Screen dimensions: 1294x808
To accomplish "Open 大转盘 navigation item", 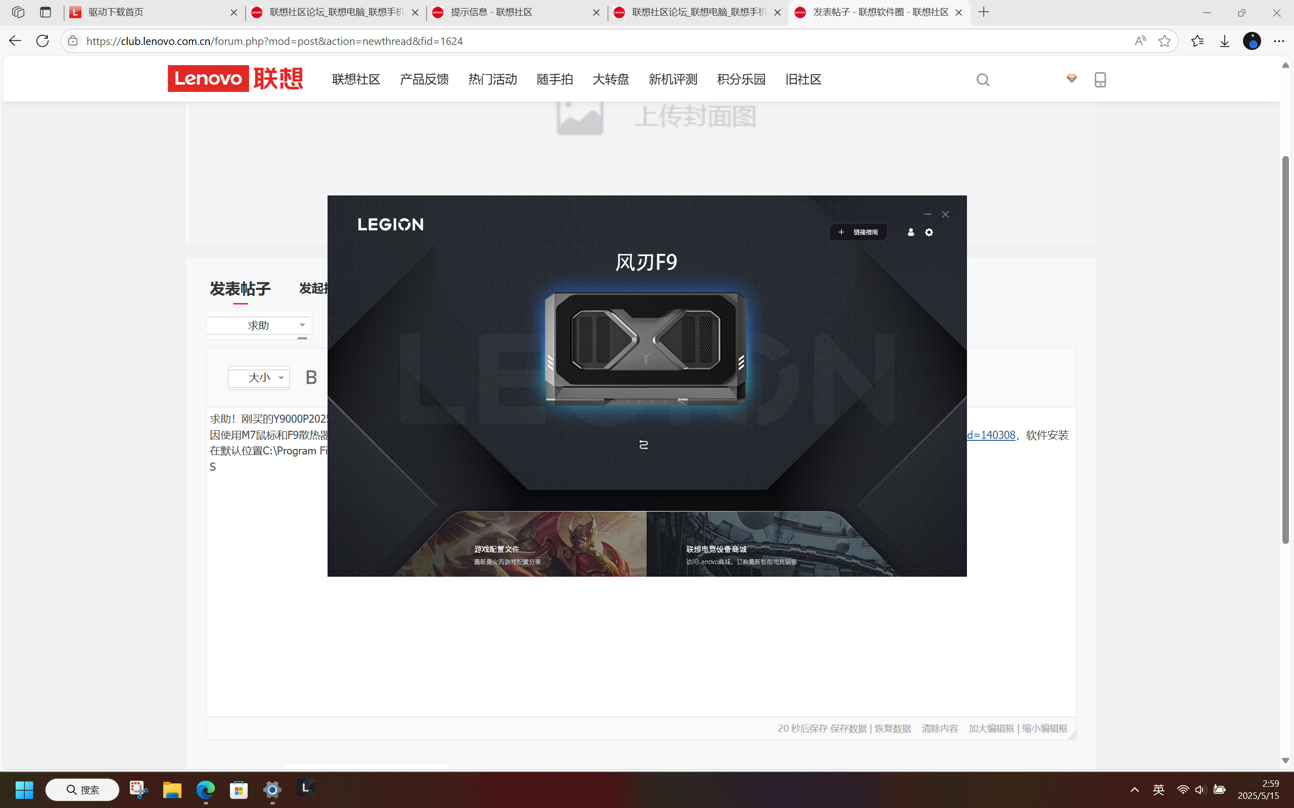I will coord(611,80).
